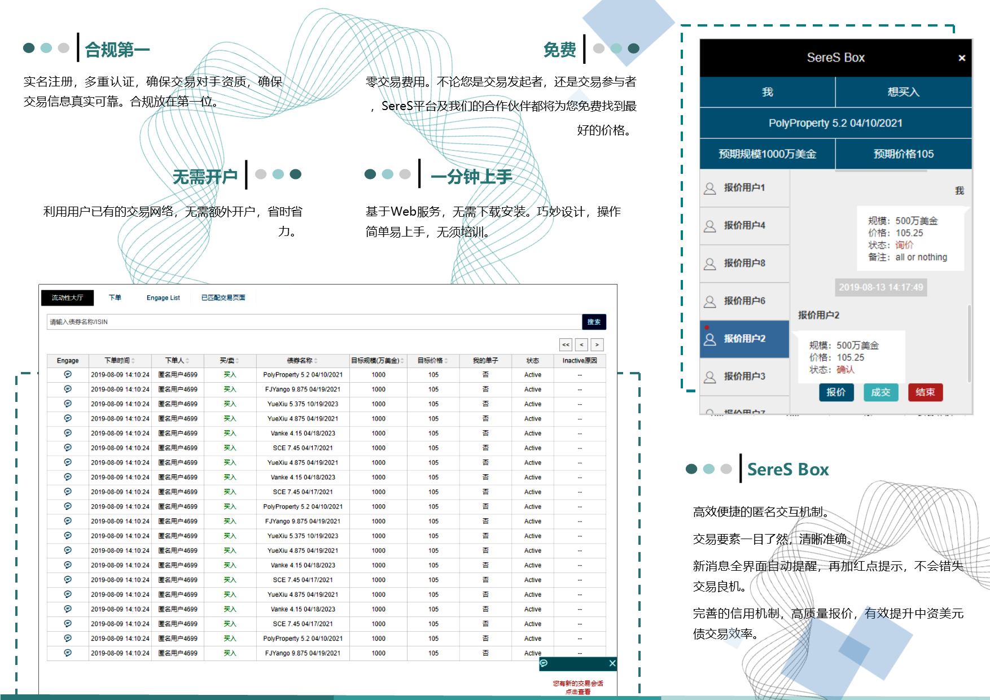Close the SereS Box window
Viewport: 990px width, 700px height.
pos(962,58)
